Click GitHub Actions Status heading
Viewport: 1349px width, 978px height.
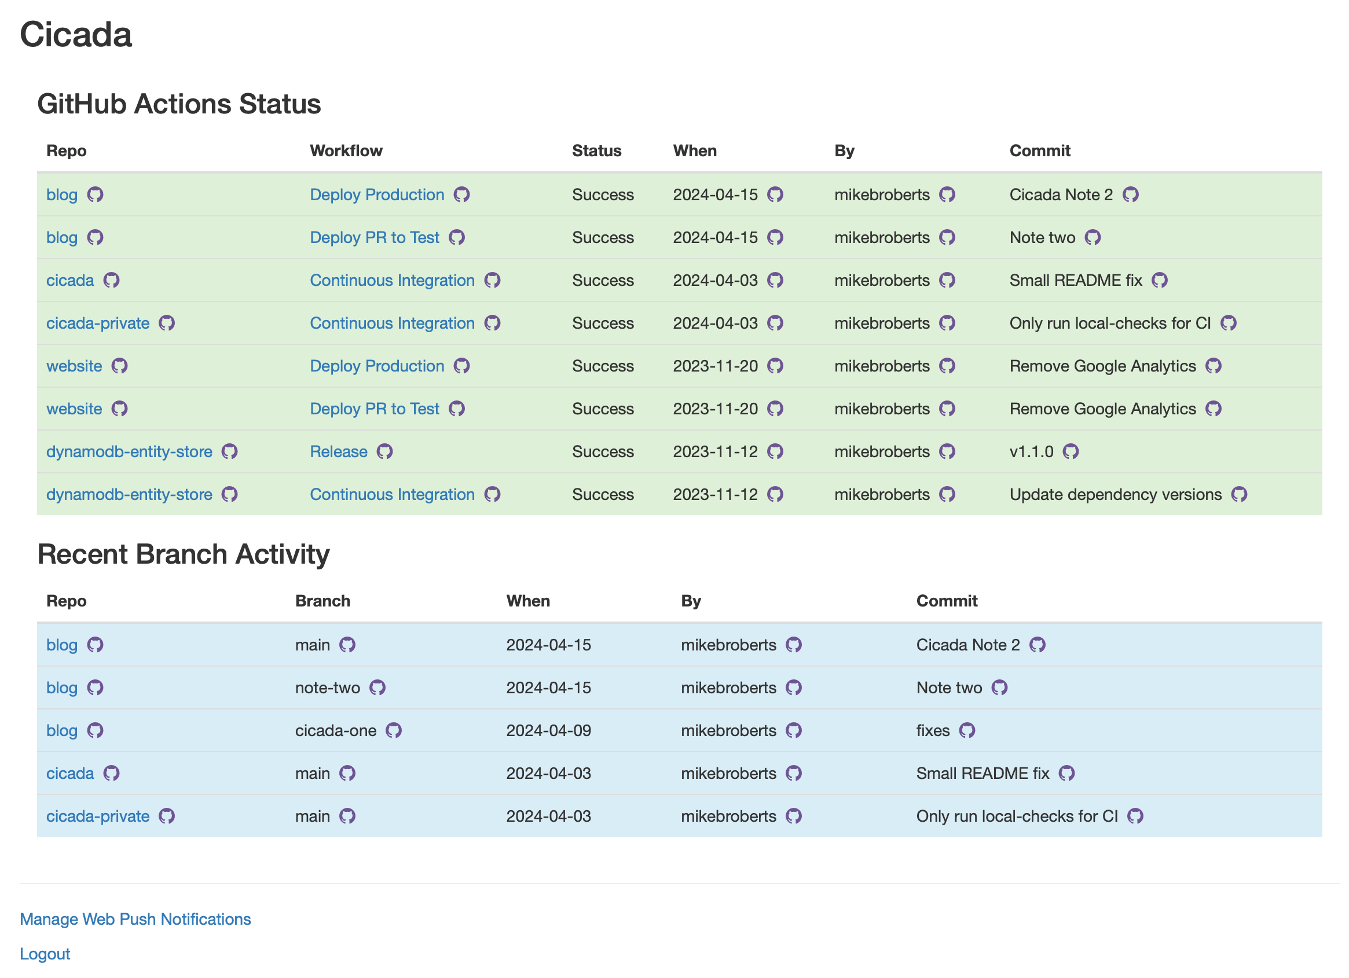[179, 104]
